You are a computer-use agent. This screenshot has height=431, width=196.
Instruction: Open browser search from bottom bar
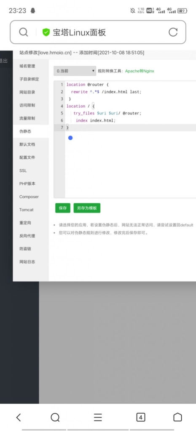[x=55, y=418]
